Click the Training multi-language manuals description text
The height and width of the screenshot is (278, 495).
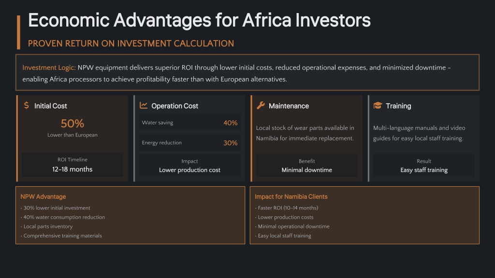coord(419,133)
